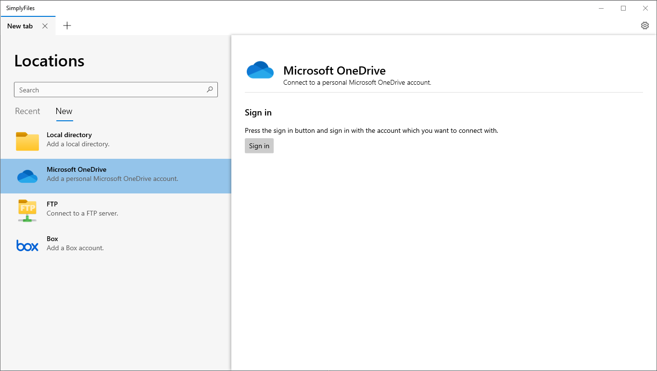Add a new tab with plus icon

coord(67,26)
